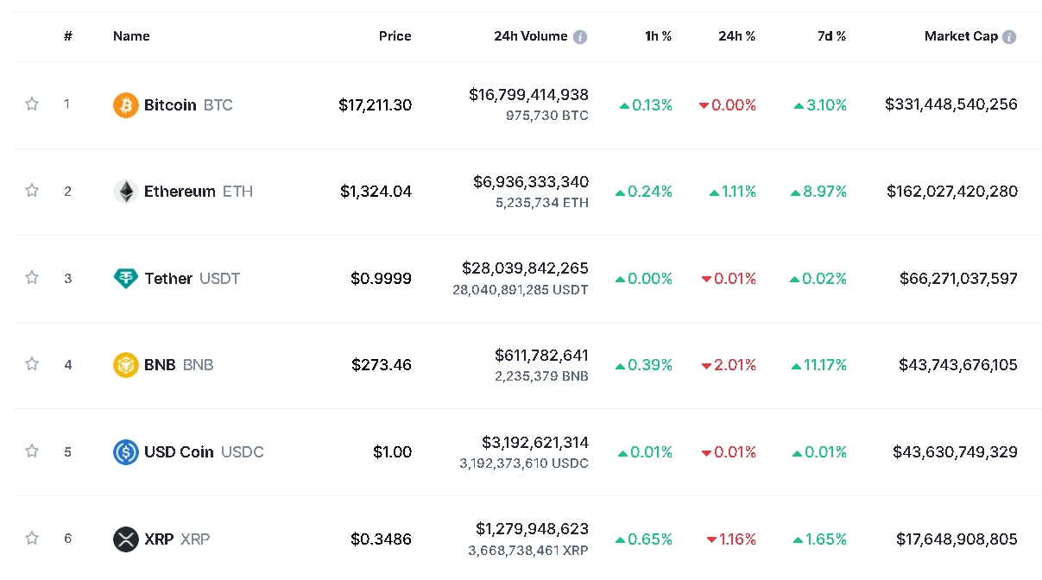Viewport: 1042px width, 580px height.
Task: Click XRP volume $1,279,948,623
Action: 533,528
